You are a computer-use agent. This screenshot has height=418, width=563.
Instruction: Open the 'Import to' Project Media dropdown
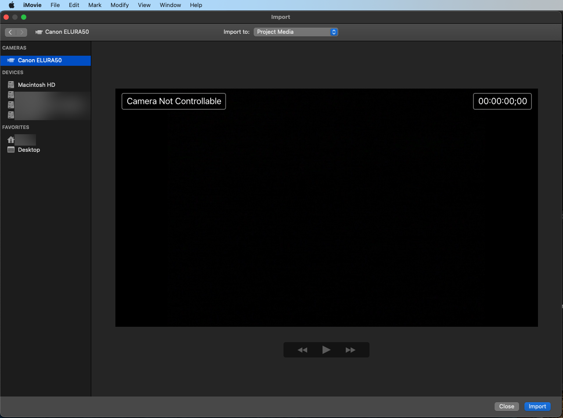click(296, 32)
